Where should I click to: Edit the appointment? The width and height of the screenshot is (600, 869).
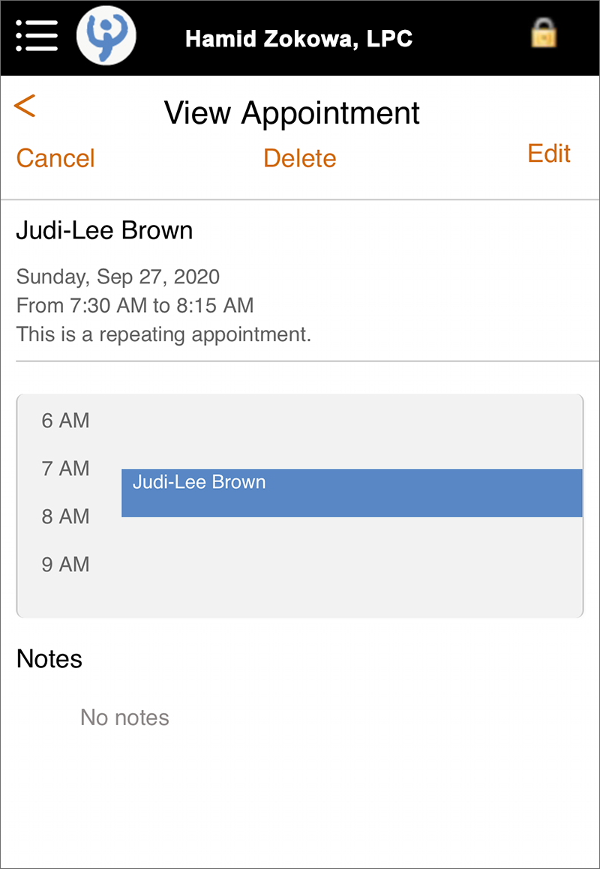[549, 154]
